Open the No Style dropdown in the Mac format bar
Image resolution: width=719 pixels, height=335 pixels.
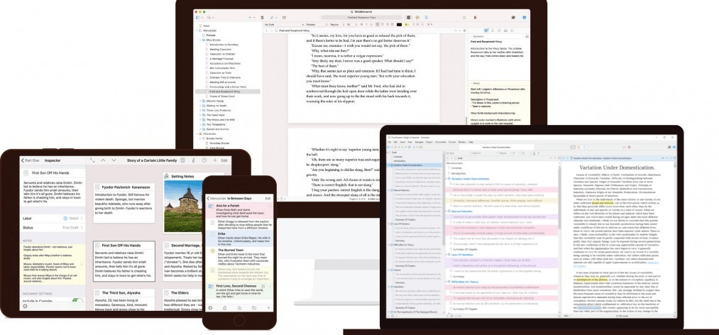[x=284, y=24]
